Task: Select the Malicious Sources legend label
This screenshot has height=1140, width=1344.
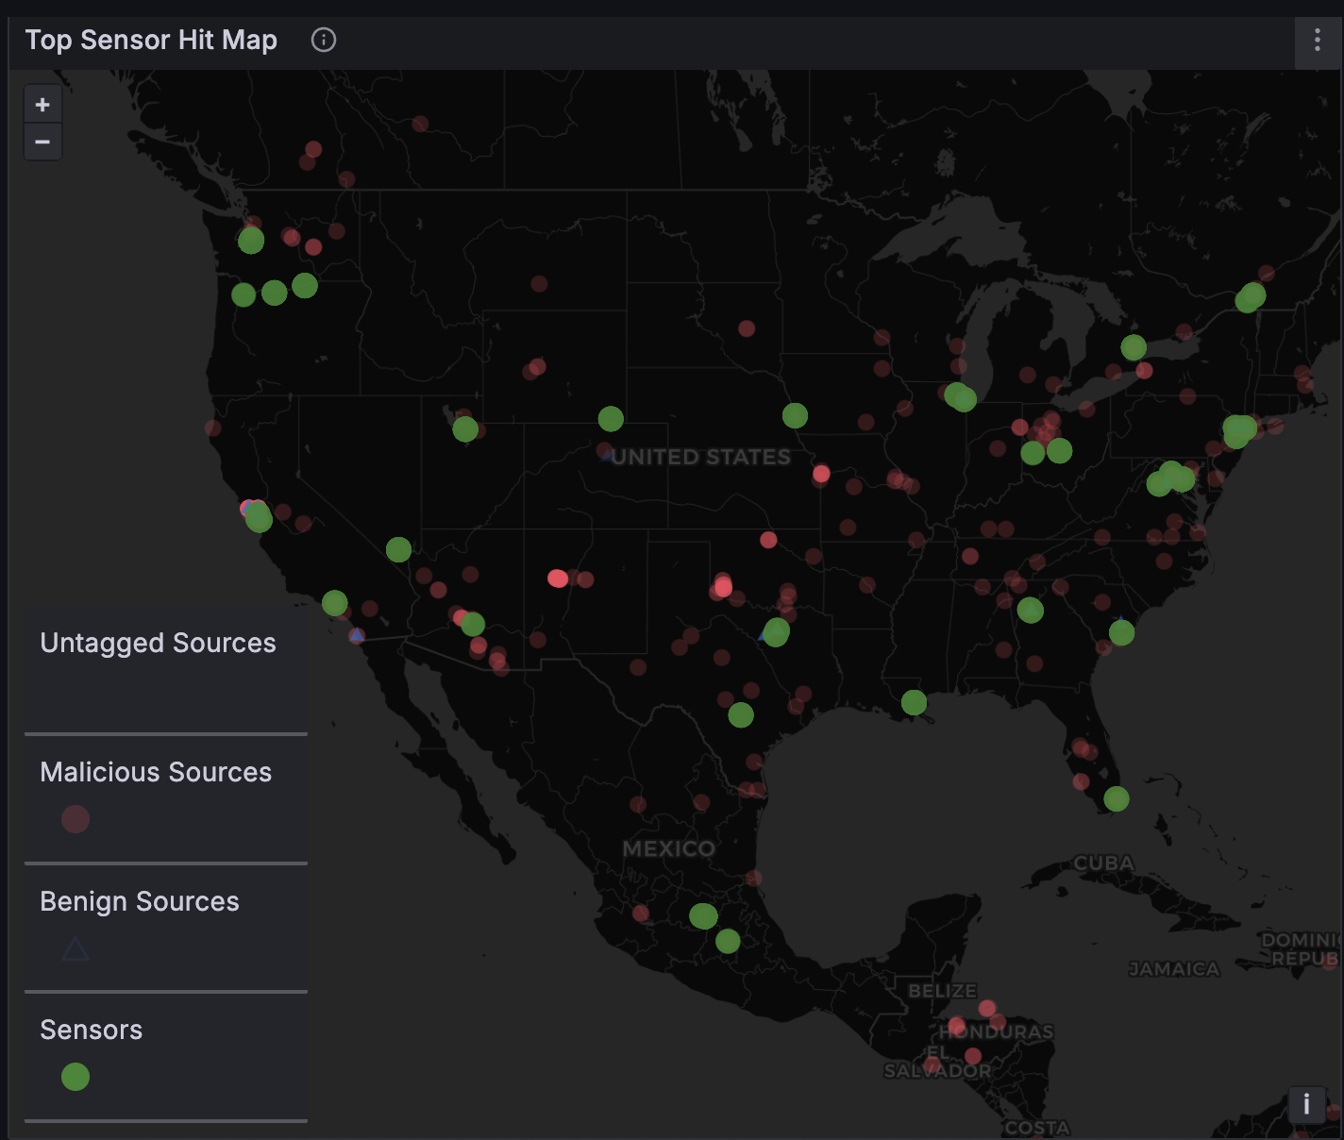Action: 156,772
